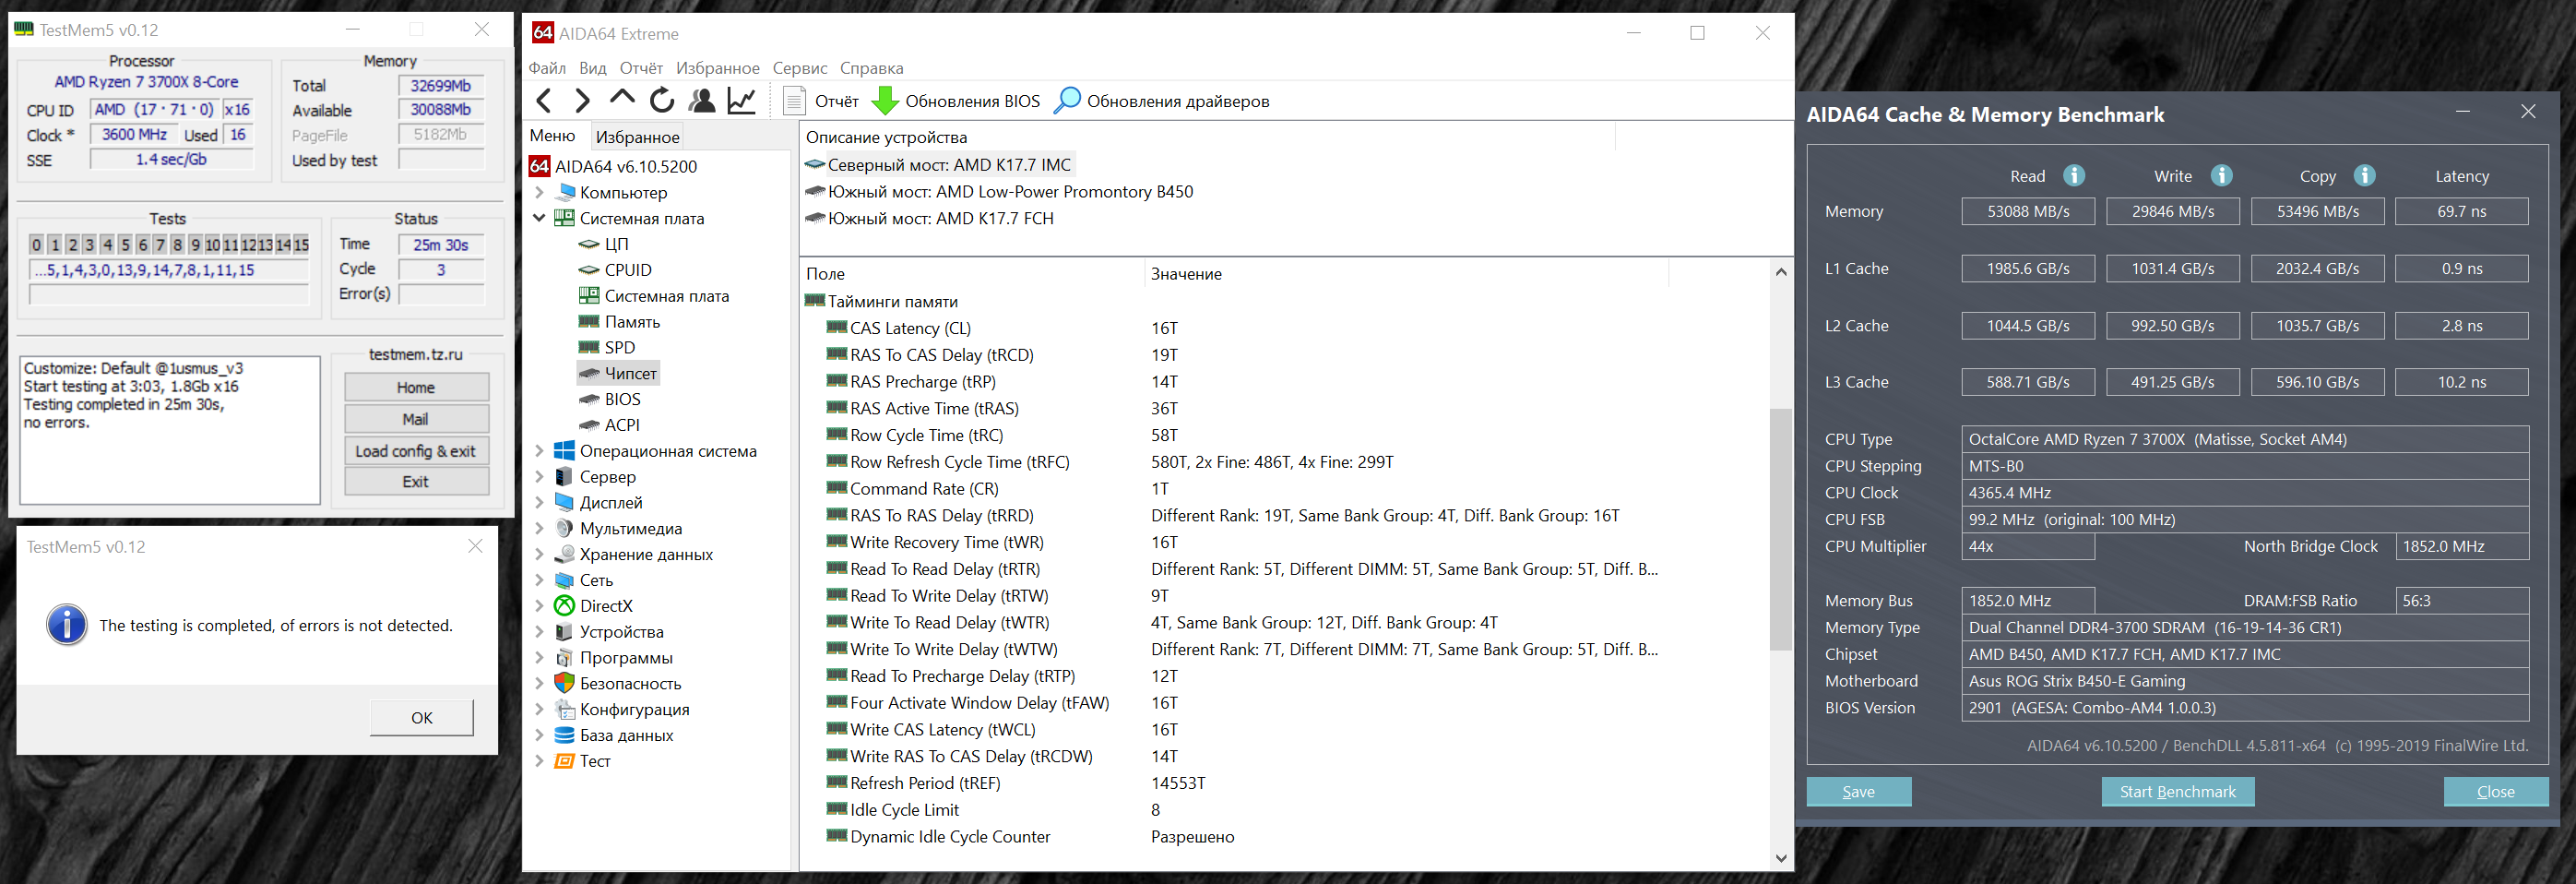Open the Избранное menu in the menu bar

[718, 68]
